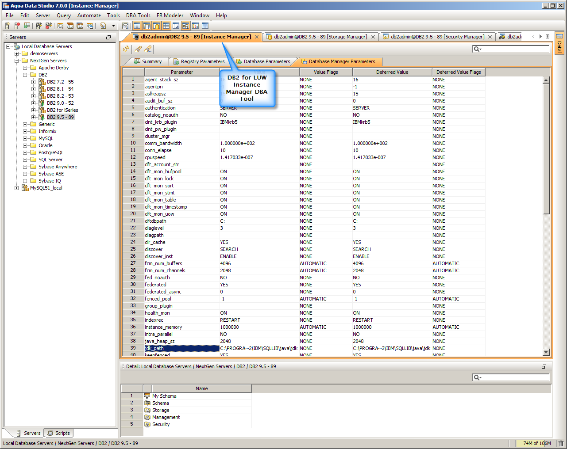This screenshot has height=449, width=567.
Task: Switch to the Scripts tab
Action: point(59,433)
